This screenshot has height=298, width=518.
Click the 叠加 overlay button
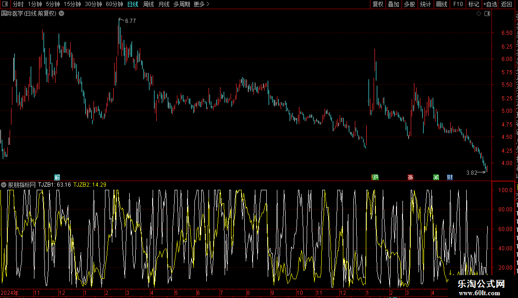pyautogui.click(x=394, y=4)
